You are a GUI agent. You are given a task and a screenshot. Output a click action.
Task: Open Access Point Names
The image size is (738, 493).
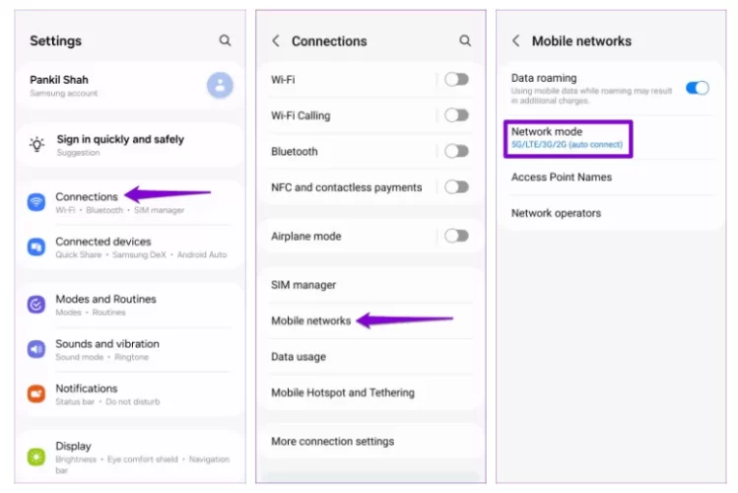click(x=561, y=177)
